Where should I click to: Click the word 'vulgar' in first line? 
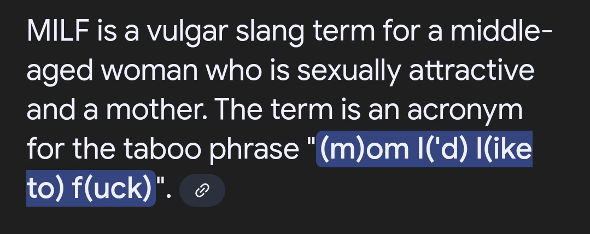coord(187,32)
